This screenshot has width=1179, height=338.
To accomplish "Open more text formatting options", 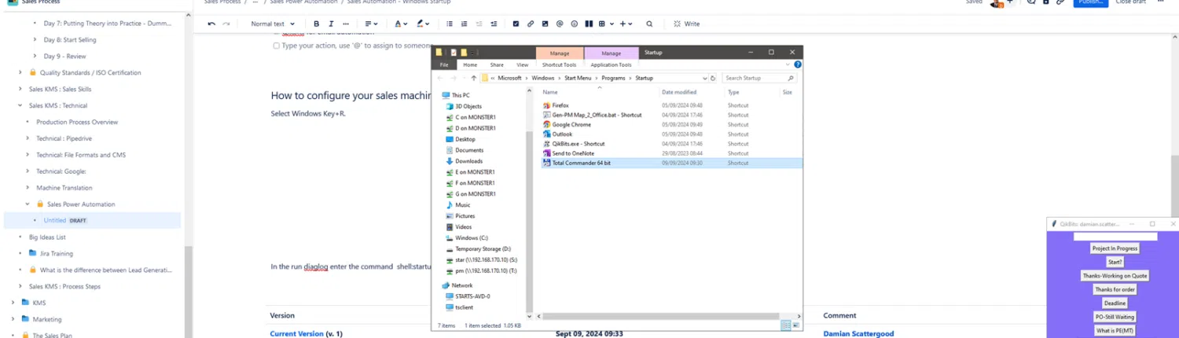I will point(346,24).
